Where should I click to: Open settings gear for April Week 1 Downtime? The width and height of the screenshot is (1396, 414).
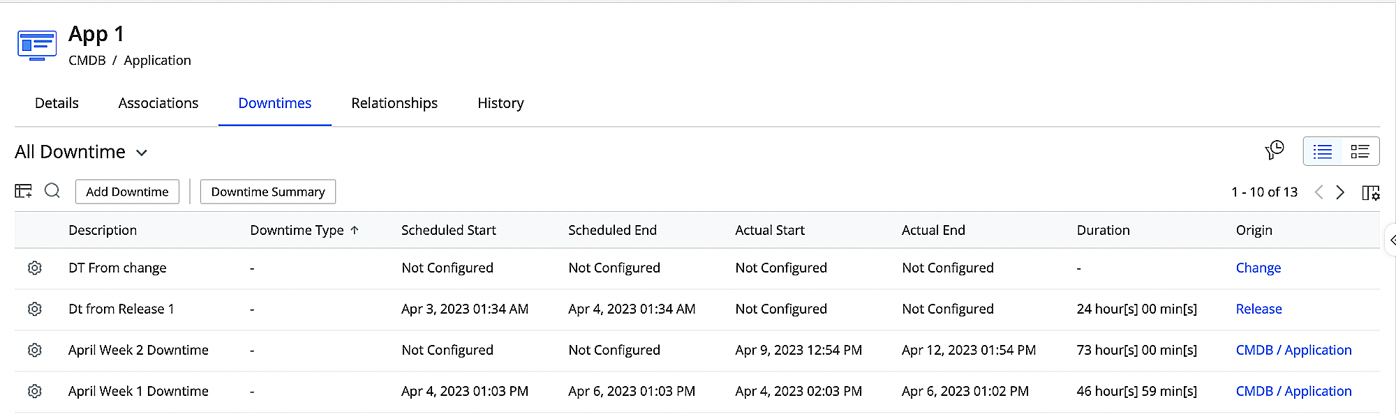click(x=34, y=391)
